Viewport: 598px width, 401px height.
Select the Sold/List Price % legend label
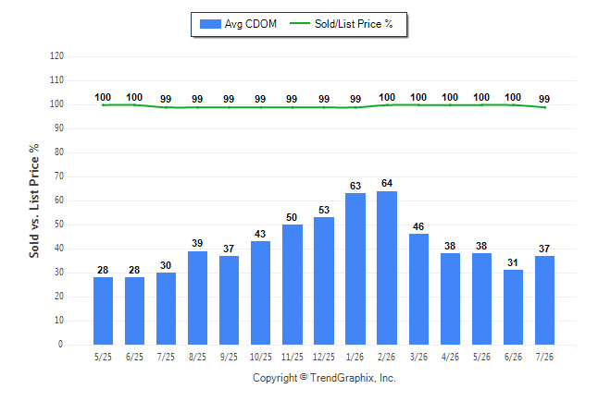(354, 24)
